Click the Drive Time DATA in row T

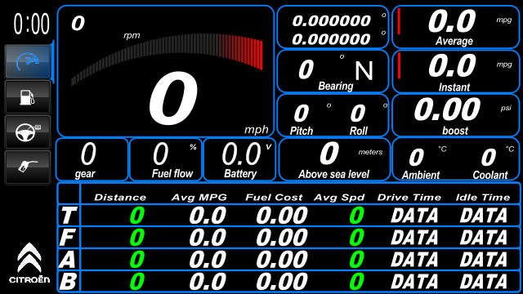(414, 216)
